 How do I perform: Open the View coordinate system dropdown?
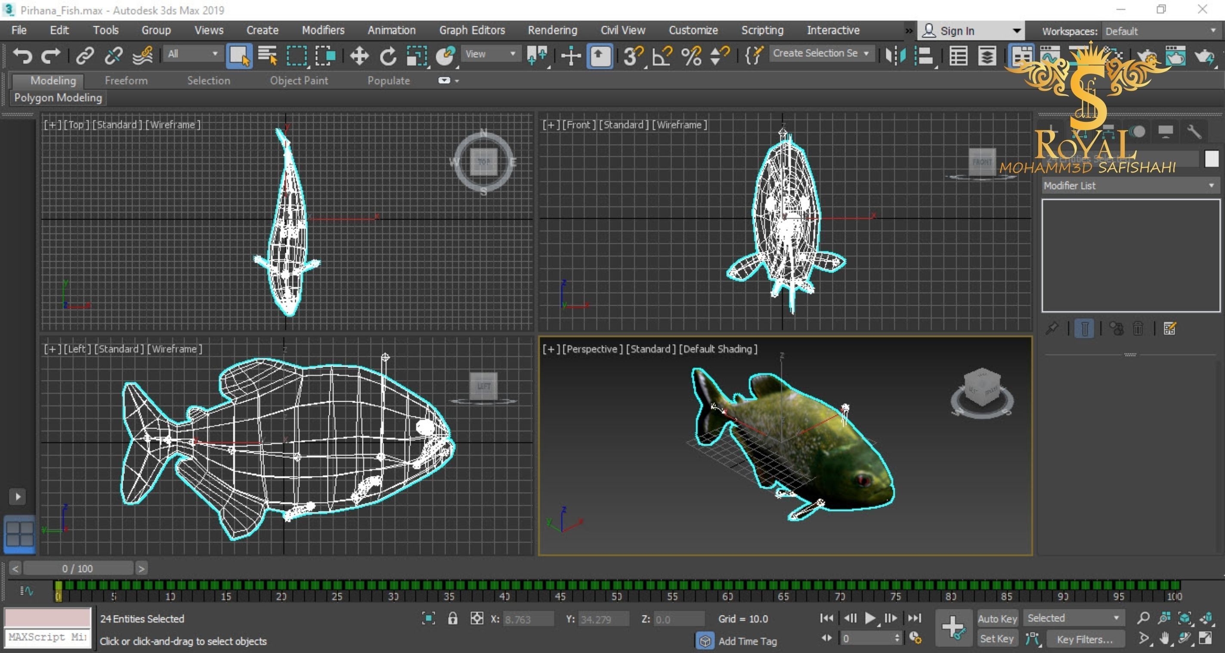coord(491,54)
